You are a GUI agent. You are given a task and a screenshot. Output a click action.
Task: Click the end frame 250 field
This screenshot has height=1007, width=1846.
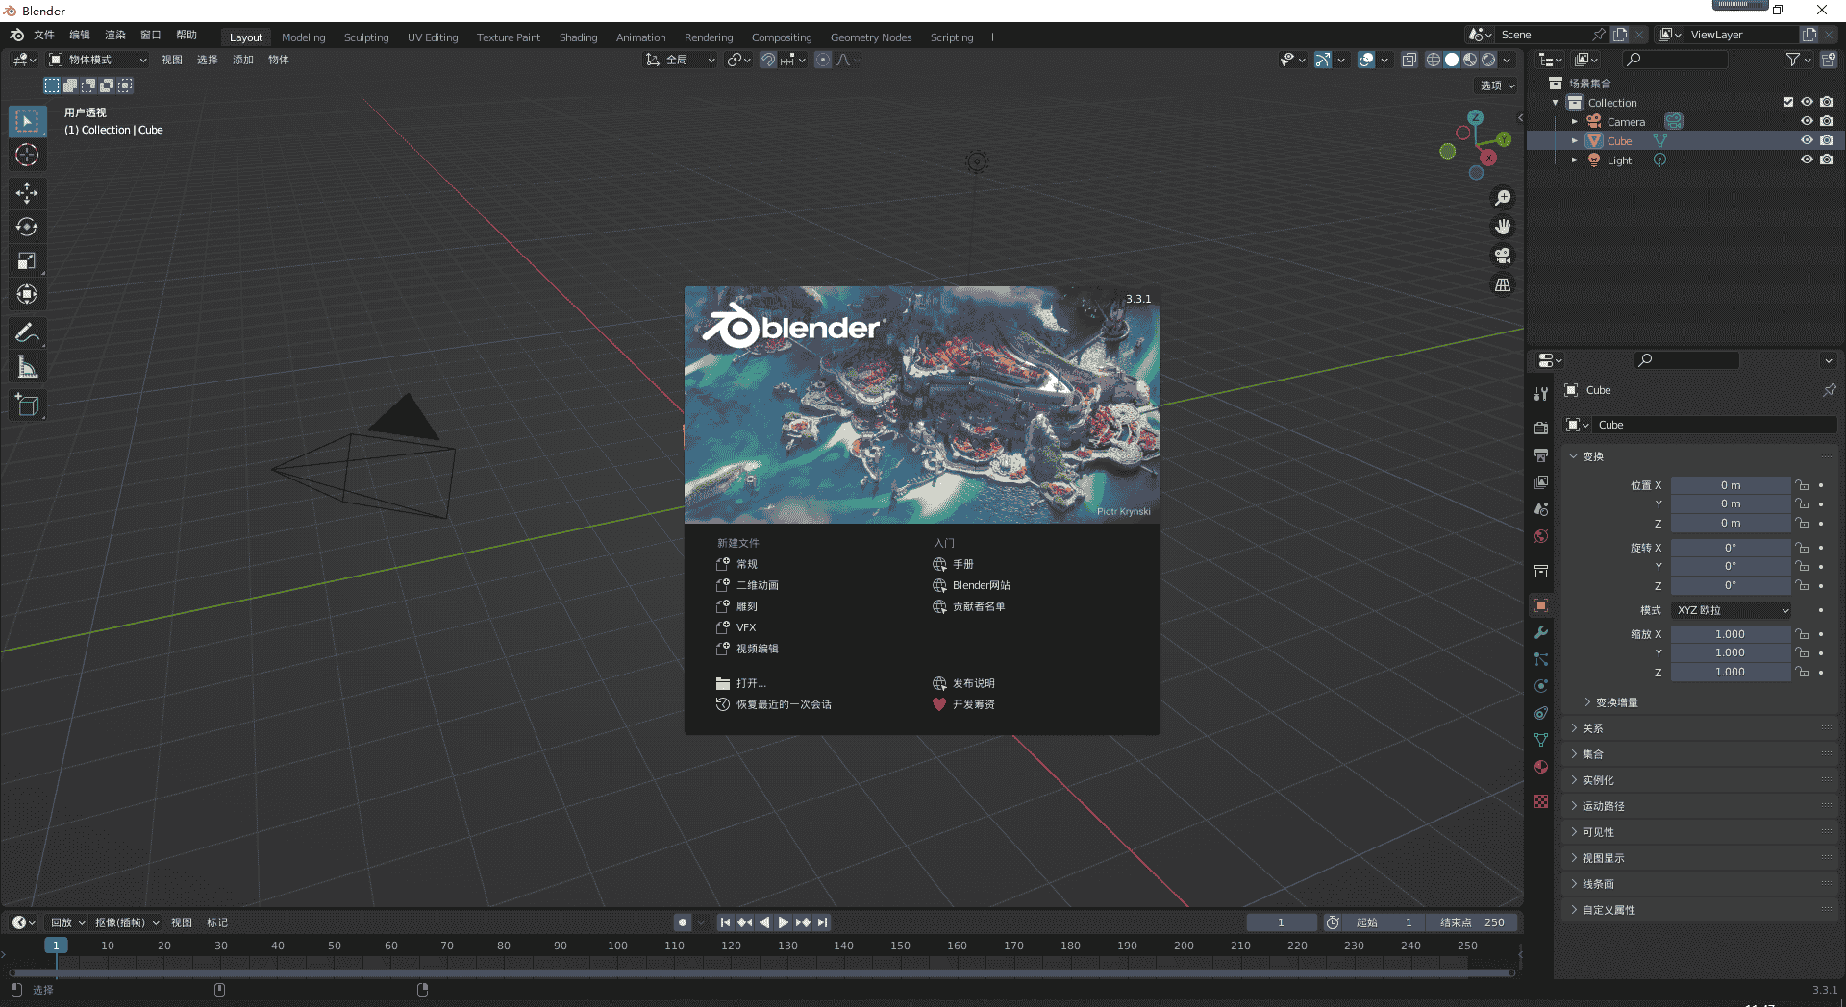[x=1472, y=922]
